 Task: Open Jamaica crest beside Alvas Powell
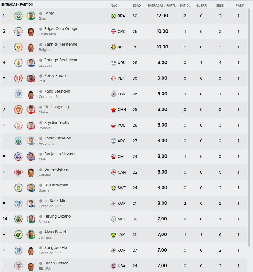tap(18, 234)
